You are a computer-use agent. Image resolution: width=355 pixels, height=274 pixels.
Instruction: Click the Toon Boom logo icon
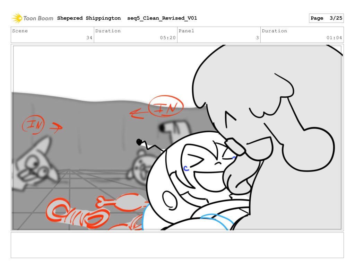click(x=17, y=18)
